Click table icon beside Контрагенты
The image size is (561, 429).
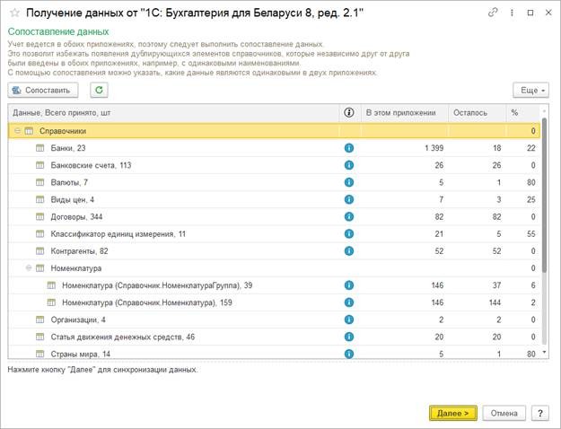pyautogui.click(x=40, y=250)
